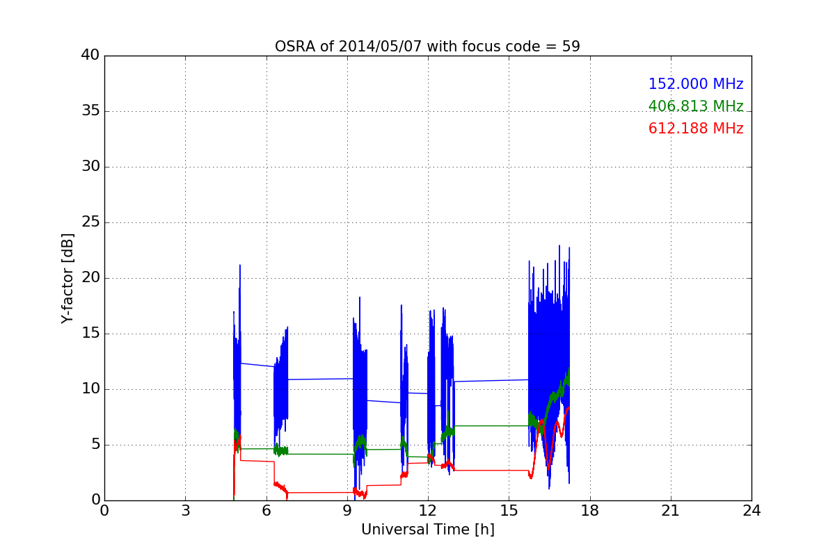835x556 pixels.
Task: Click the 'Universal Time [h]' axis label
Action: (427, 530)
